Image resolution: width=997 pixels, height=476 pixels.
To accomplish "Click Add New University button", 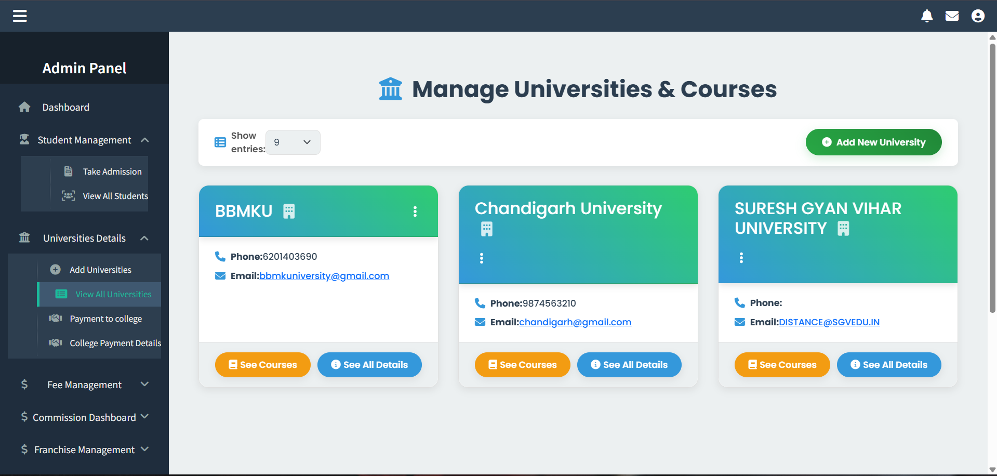I will click(x=873, y=142).
